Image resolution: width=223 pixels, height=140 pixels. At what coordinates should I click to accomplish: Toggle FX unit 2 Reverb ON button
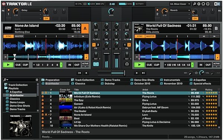pos(195,18)
